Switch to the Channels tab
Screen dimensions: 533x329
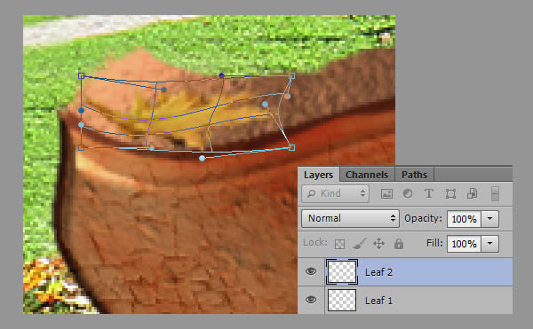click(x=367, y=175)
